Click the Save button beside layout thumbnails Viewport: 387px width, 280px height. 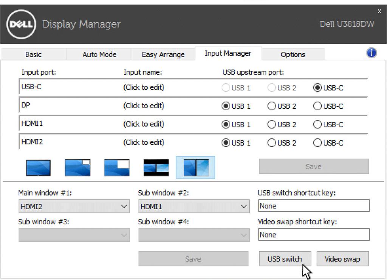click(x=314, y=166)
